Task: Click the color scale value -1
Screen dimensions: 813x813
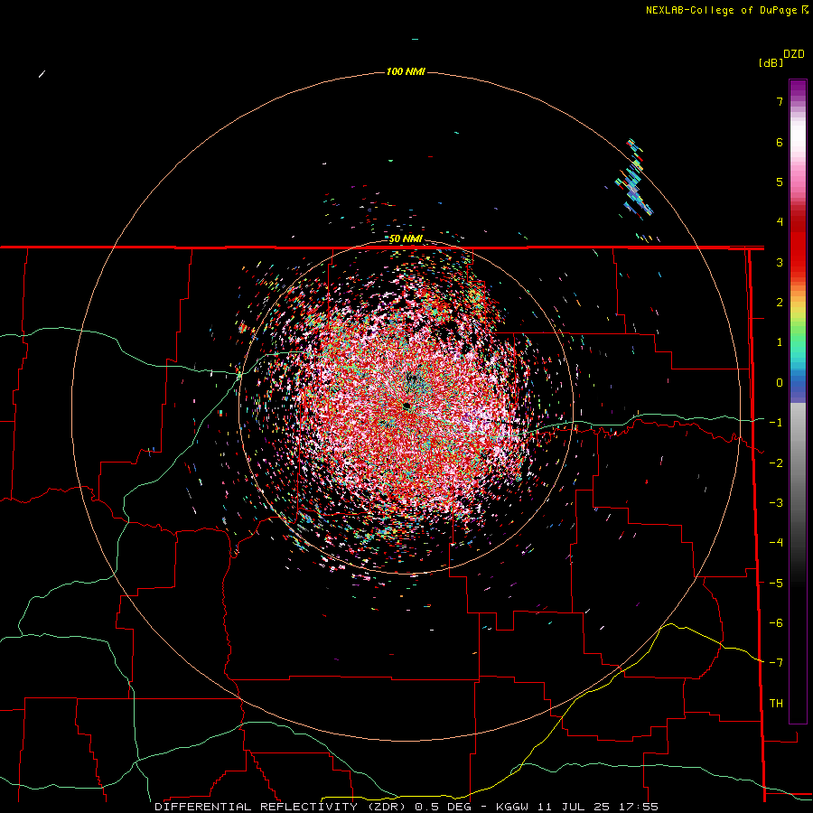Action: click(776, 423)
